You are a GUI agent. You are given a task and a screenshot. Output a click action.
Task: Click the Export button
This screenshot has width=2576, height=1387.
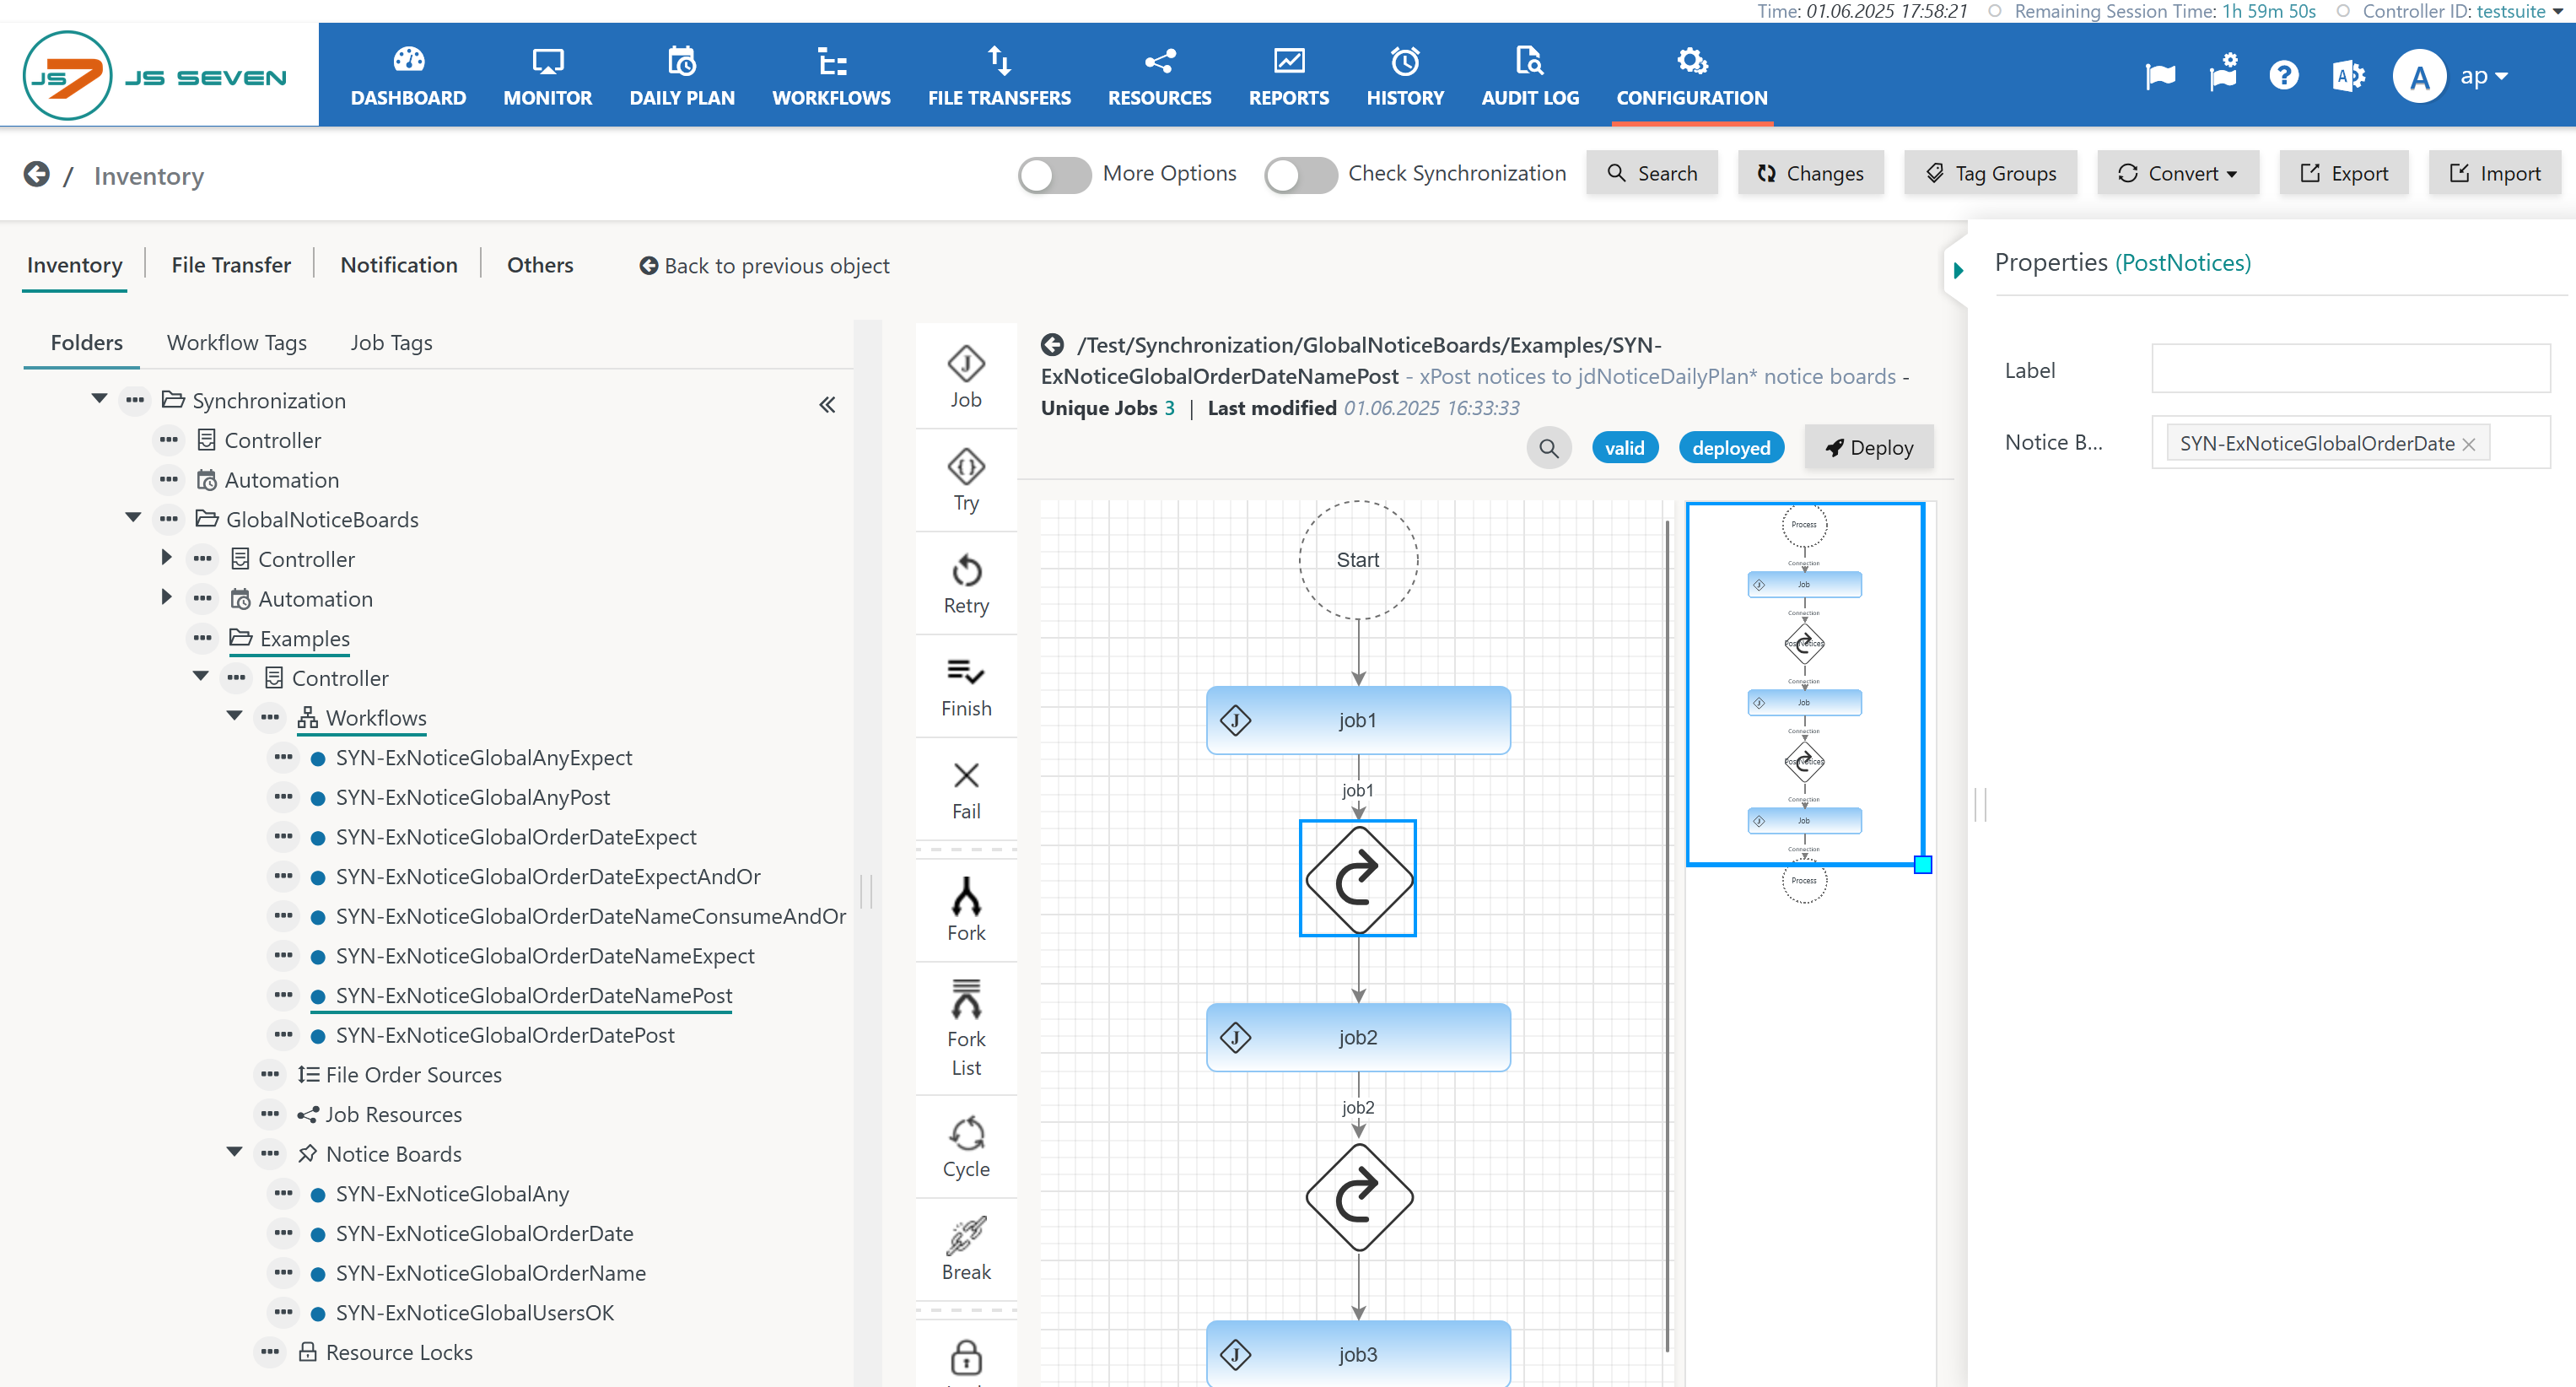pos(2344,173)
